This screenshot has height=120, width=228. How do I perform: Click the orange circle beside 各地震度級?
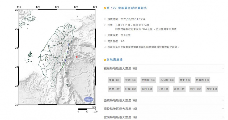(105, 60)
